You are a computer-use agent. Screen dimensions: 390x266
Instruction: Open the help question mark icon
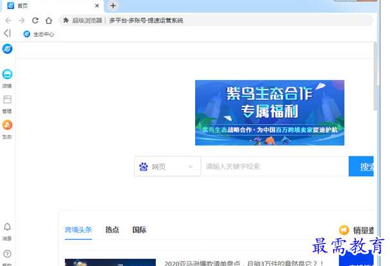[7, 254]
